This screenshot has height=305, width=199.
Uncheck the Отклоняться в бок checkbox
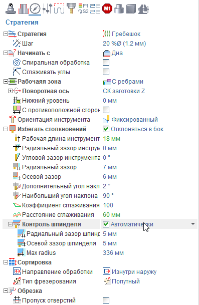(106, 129)
